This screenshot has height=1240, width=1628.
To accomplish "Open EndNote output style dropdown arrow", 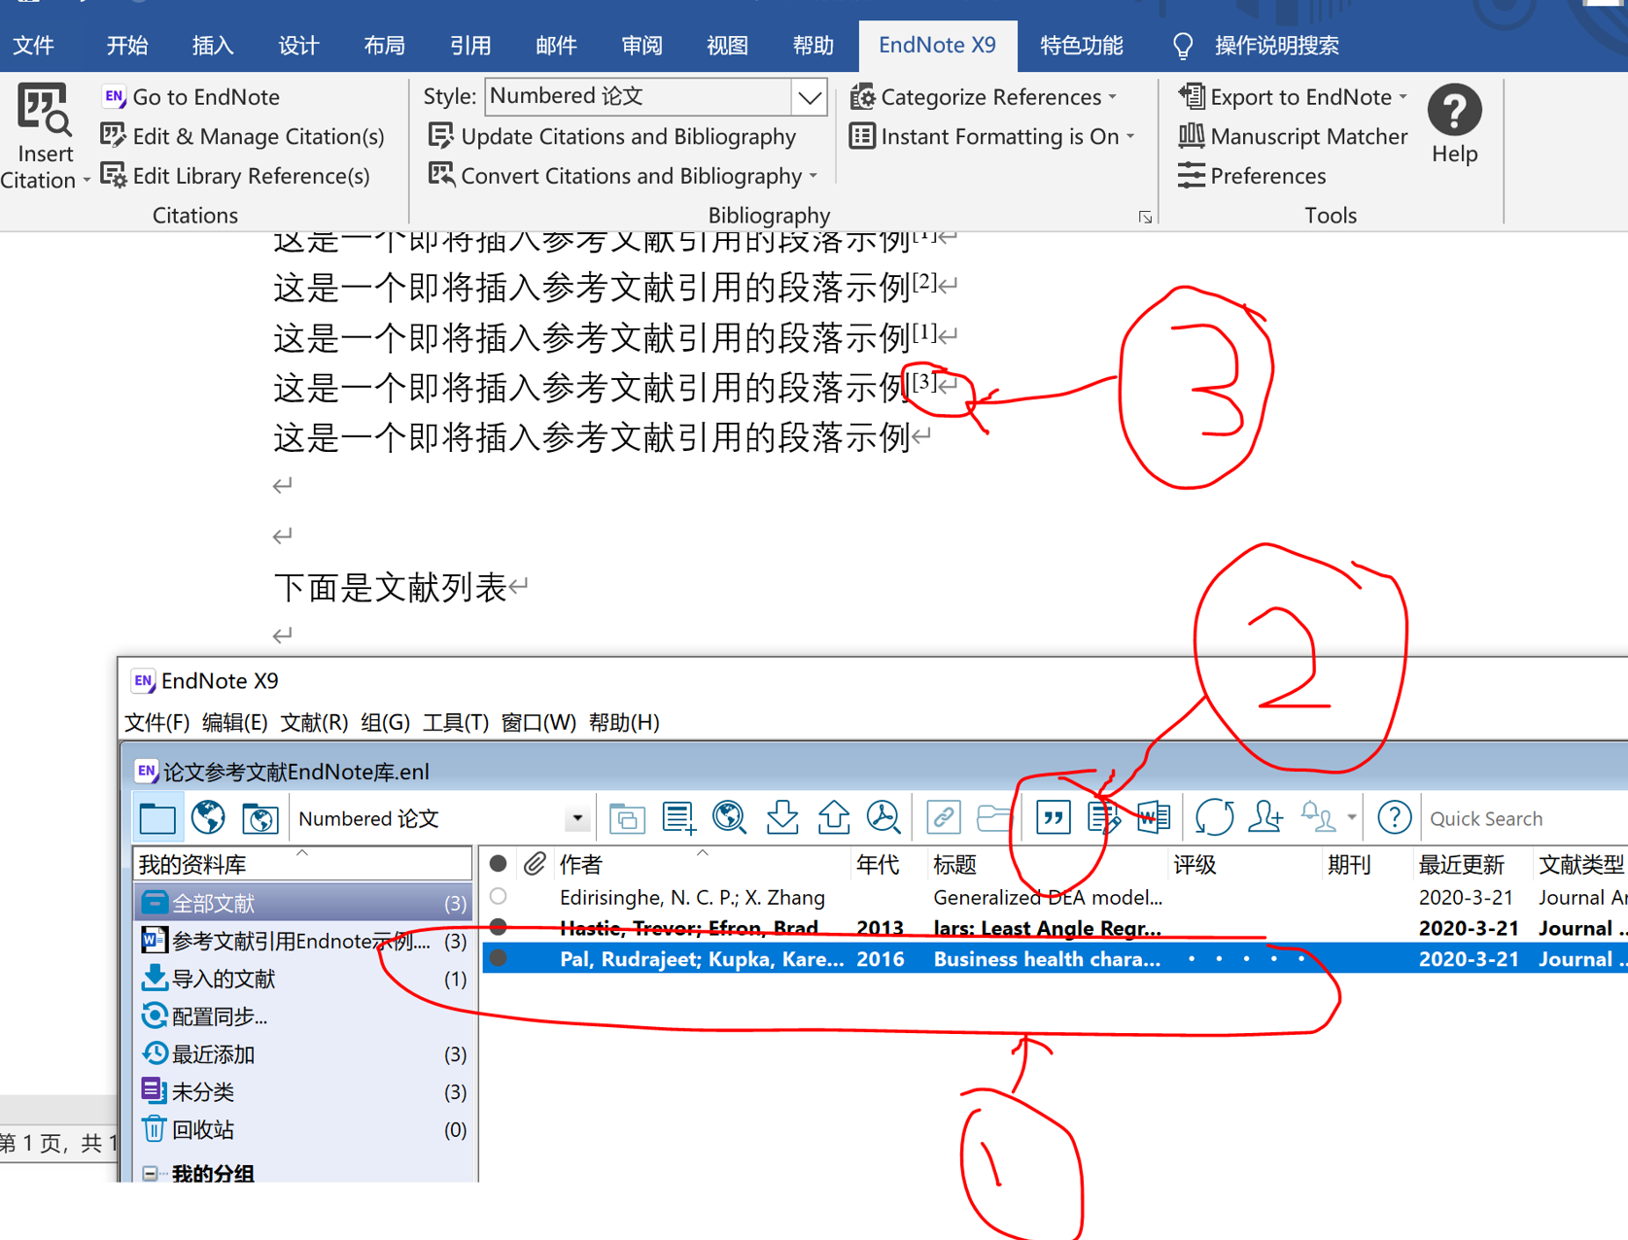I will point(577,818).
